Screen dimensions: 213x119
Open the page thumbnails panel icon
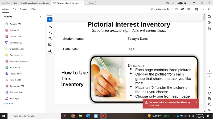coord(209,29)
